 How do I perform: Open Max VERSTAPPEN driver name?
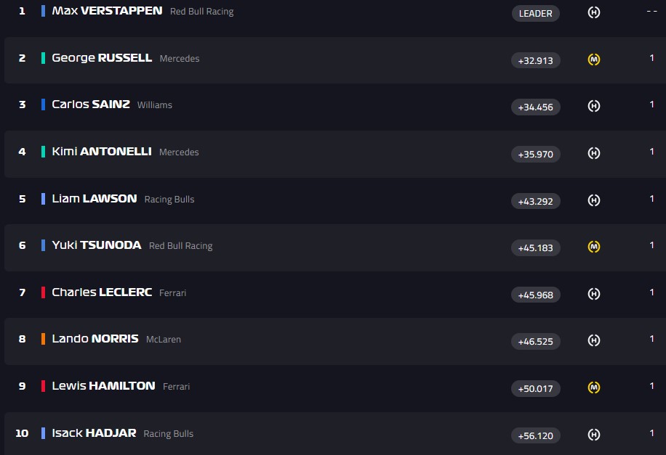pyautogui.click(x=107, y=11)
